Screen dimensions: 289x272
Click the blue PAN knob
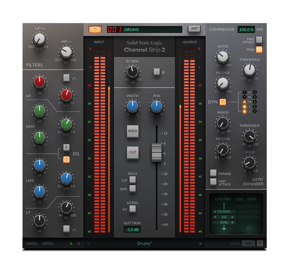tap(156, 106)
